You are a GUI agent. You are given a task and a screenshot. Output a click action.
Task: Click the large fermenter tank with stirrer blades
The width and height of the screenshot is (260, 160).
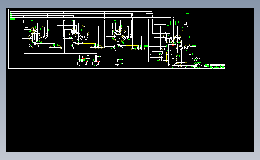pyautogui.click(x=172, y=54)
